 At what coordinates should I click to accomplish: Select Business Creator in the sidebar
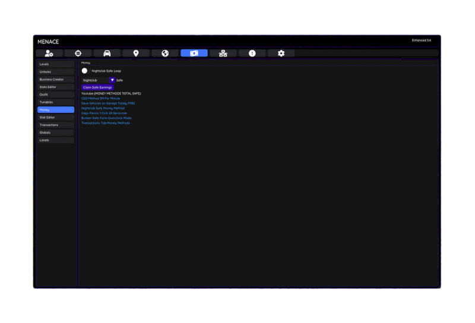56,79
